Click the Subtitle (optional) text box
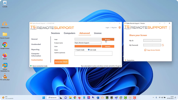Screen dimensions: 178x100 [93, 53]
